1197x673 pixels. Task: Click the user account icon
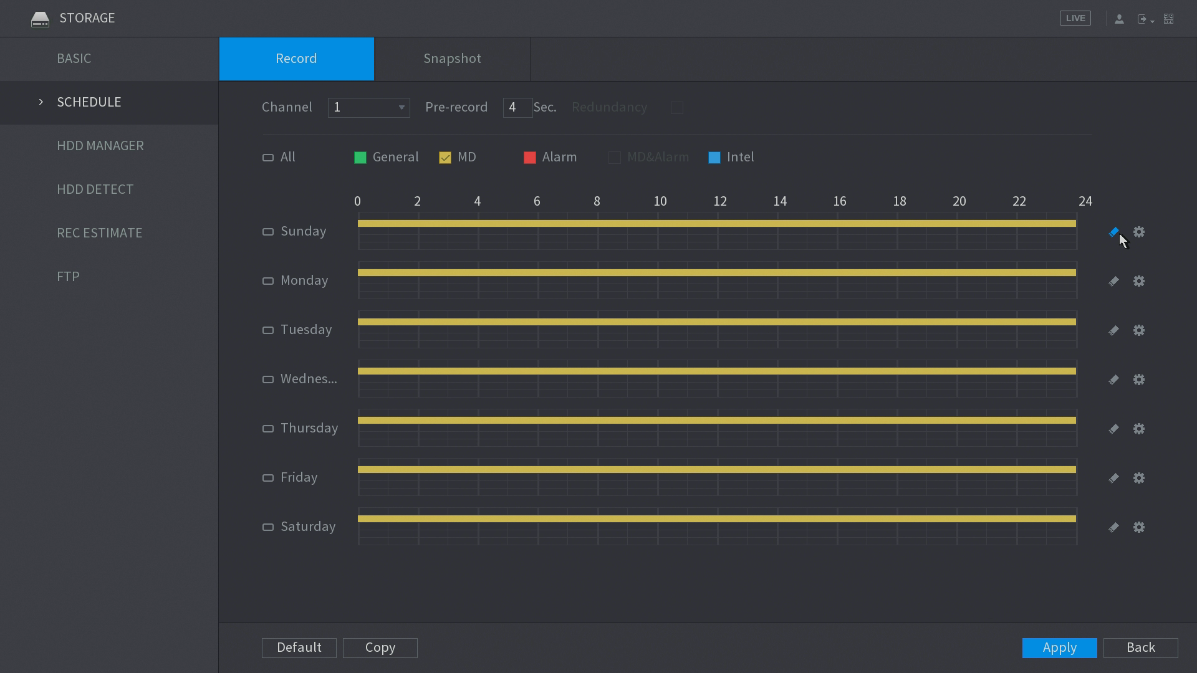1119,19
